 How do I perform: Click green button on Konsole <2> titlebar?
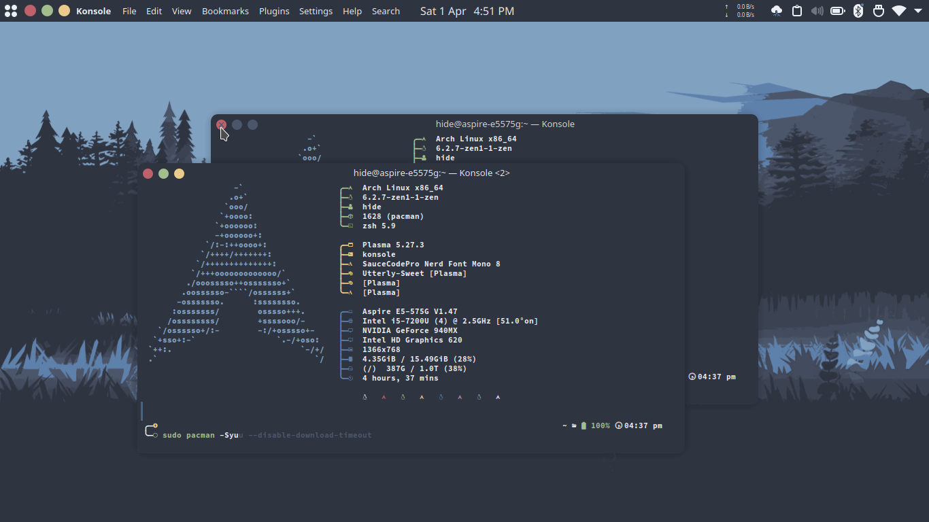click(x=163, y=173)
